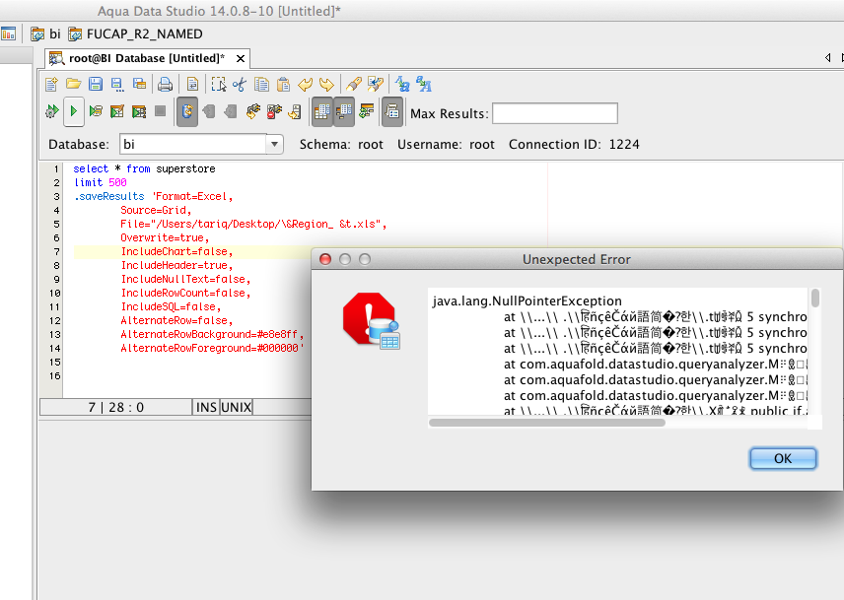Click the Execute Edit grid icon
The width and height of the screenshot is (844, 600).
point(116,111)
